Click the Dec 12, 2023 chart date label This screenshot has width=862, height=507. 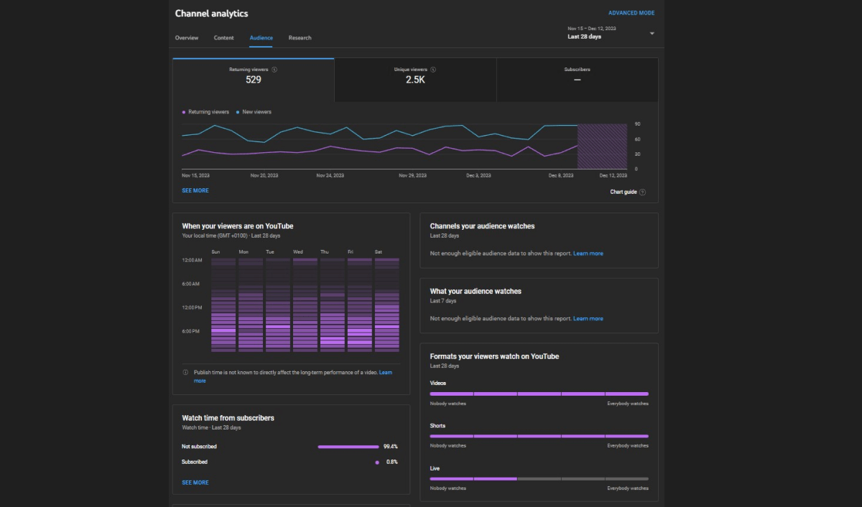613,175
